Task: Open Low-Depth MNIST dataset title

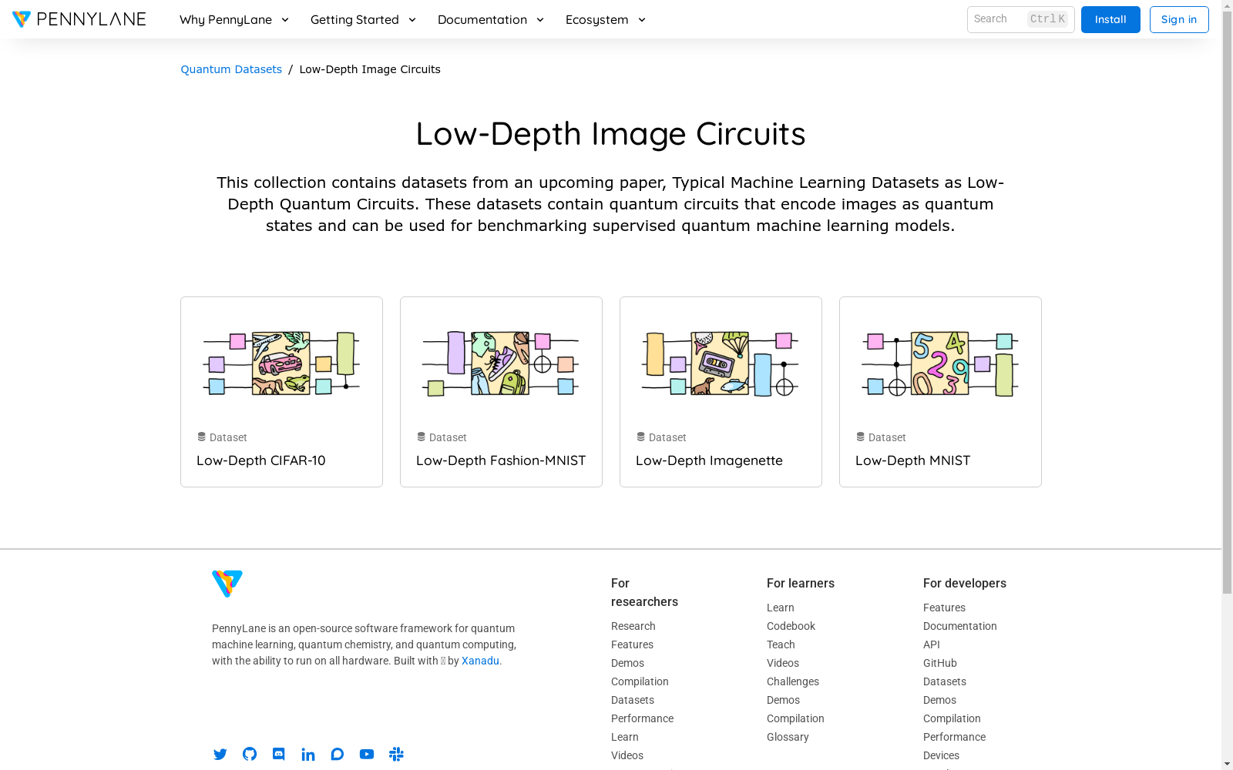Action: coord(912,460)
